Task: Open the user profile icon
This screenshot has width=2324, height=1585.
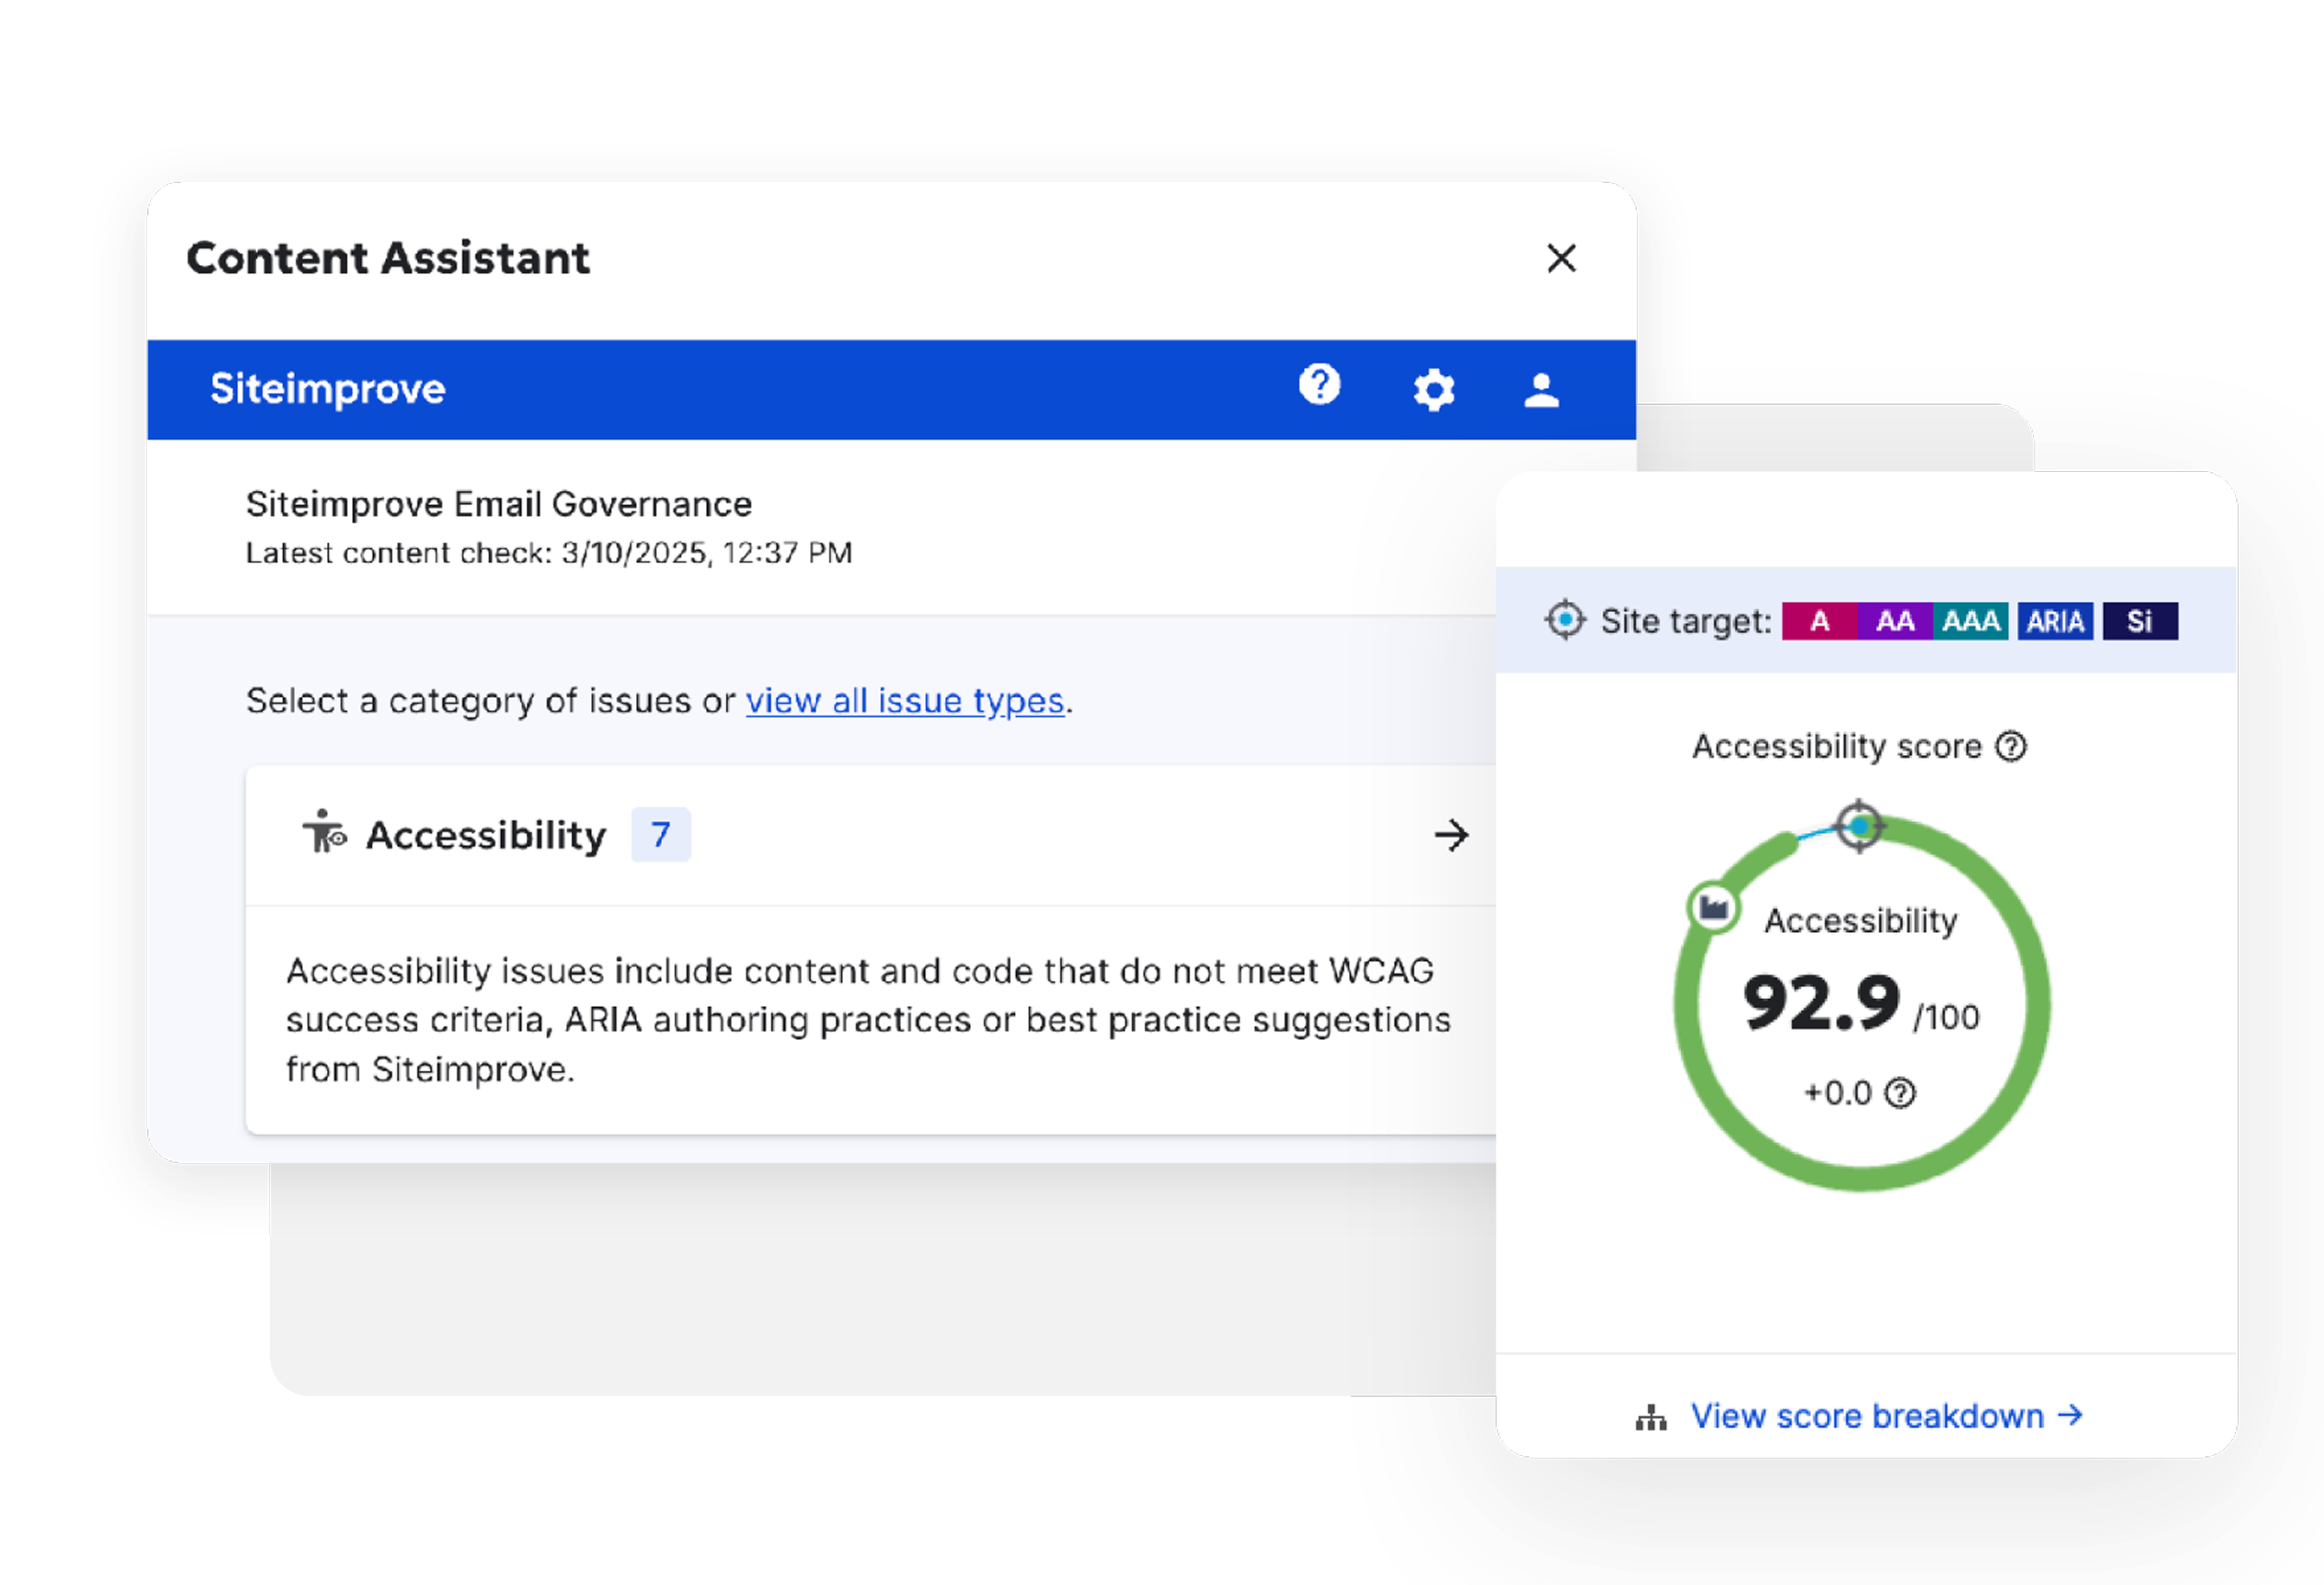Action: (1541, 390)
